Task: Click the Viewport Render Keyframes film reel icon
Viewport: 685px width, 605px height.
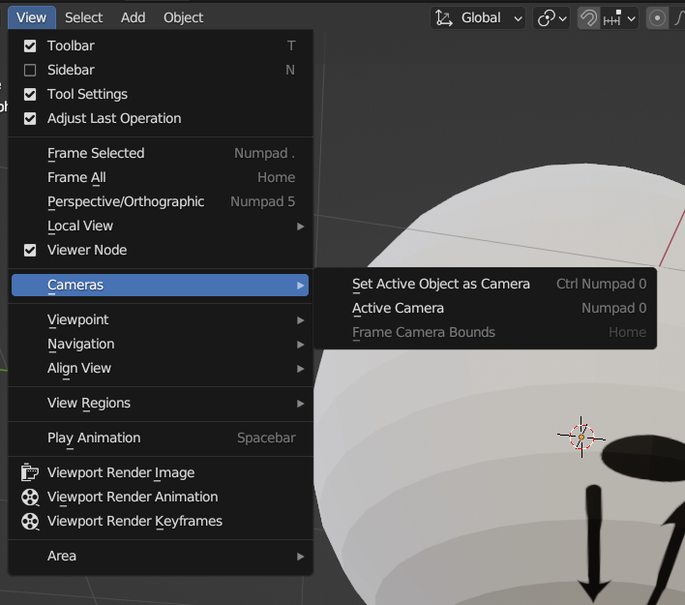Action: tap(30, 521)
